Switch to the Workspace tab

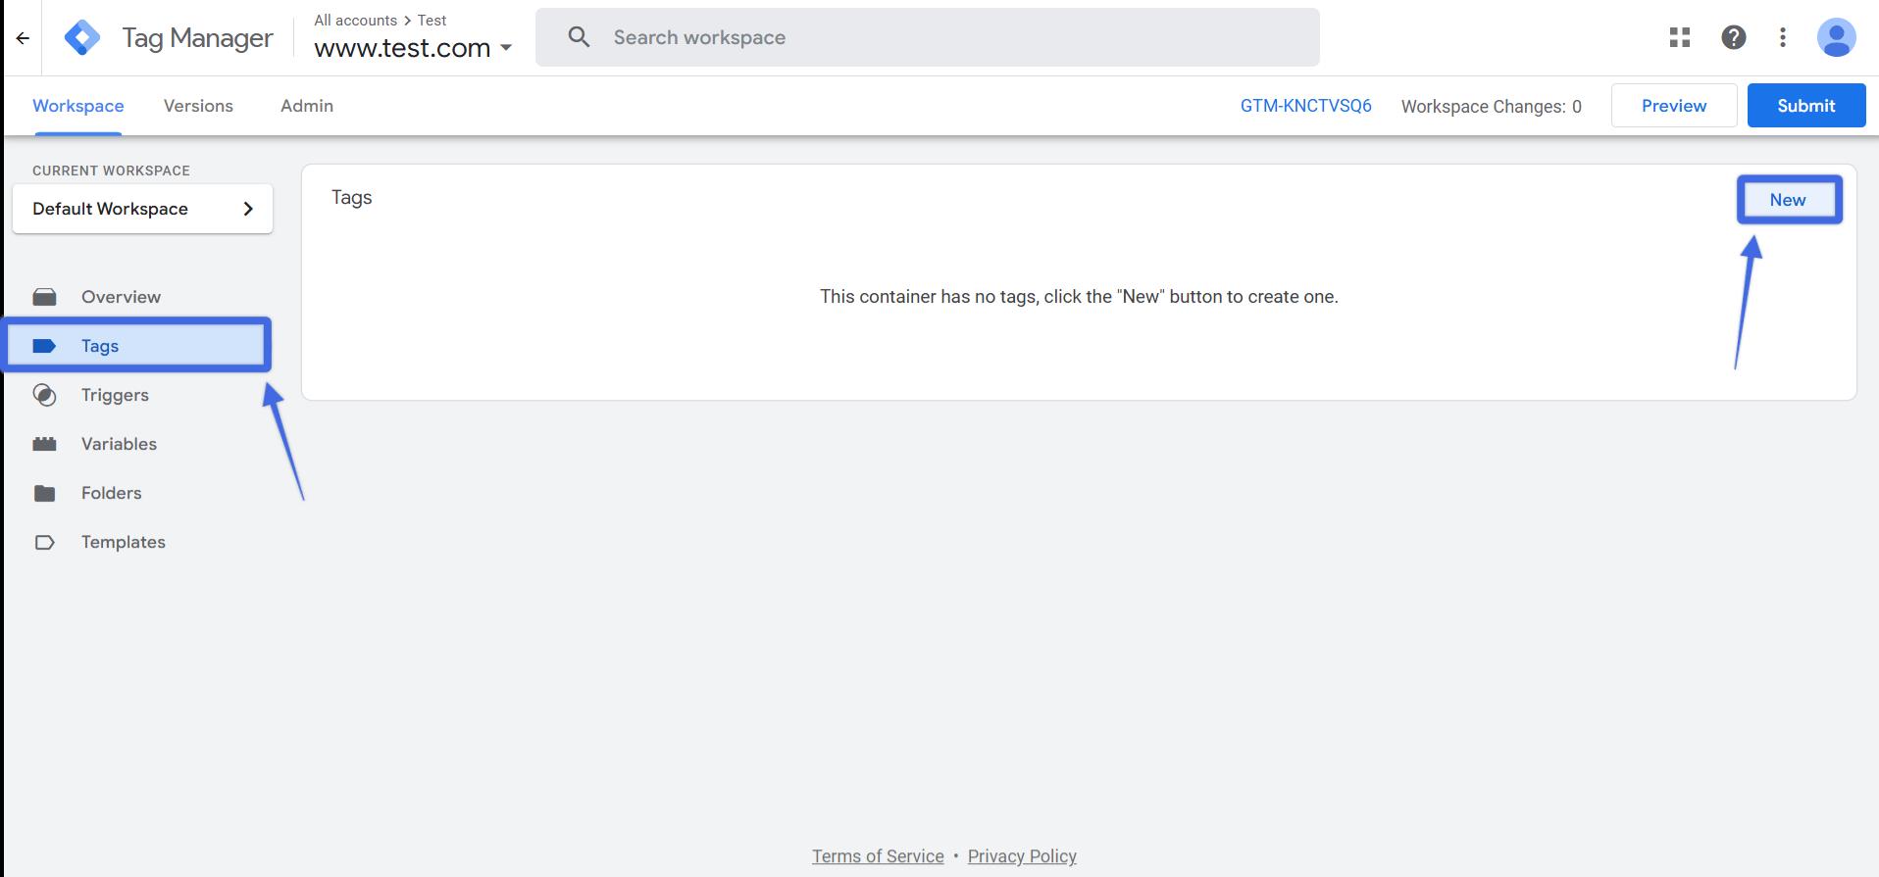pyautogui.click(x=78, y=106)
